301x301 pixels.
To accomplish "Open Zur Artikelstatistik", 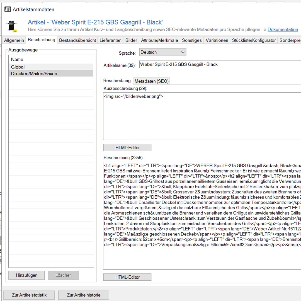I will [x=29, y=295].
